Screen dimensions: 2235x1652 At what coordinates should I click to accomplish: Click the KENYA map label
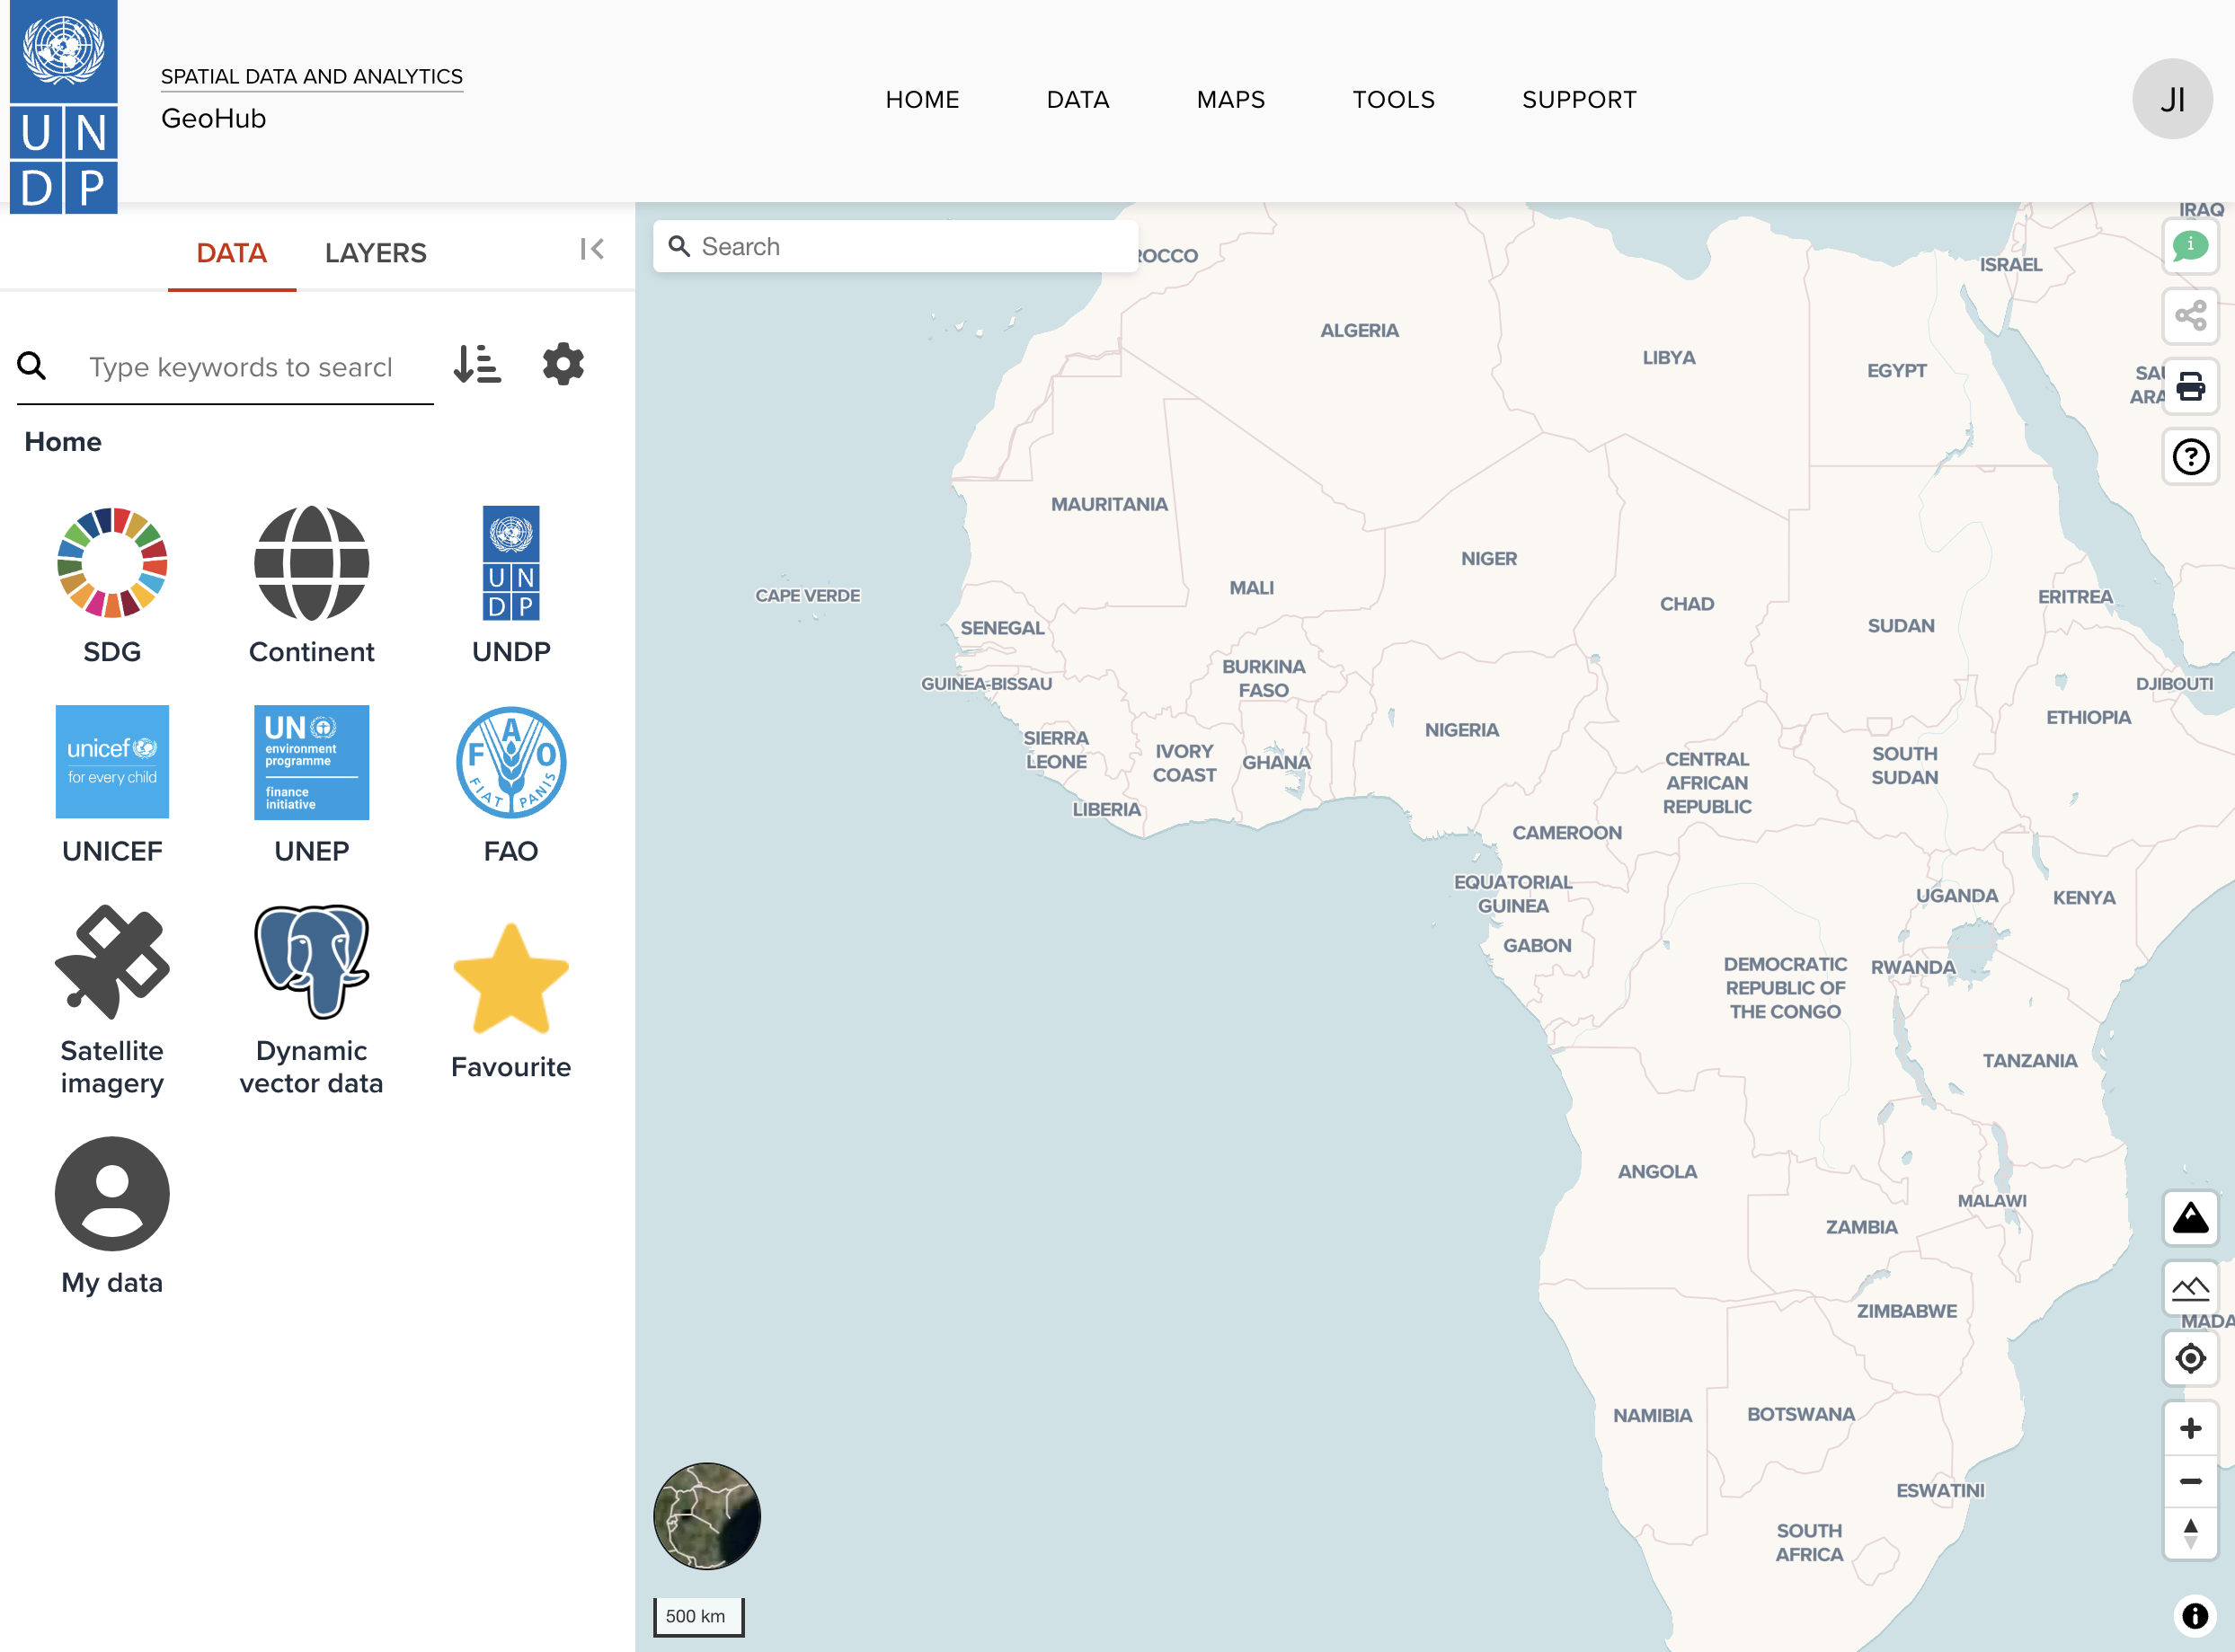[x=2084, y=897]
